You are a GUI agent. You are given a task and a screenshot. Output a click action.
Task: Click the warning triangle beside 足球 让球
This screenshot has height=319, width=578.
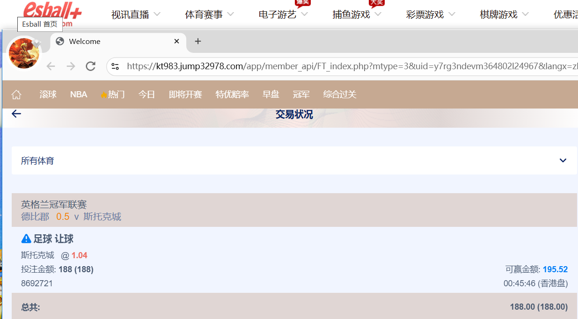point(26,239)
